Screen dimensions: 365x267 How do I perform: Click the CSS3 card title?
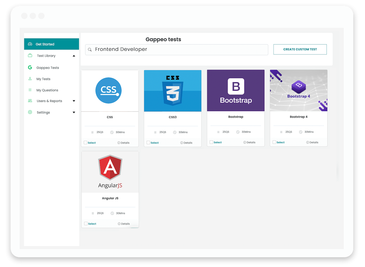pyautogui.click(x=173, y=117)
